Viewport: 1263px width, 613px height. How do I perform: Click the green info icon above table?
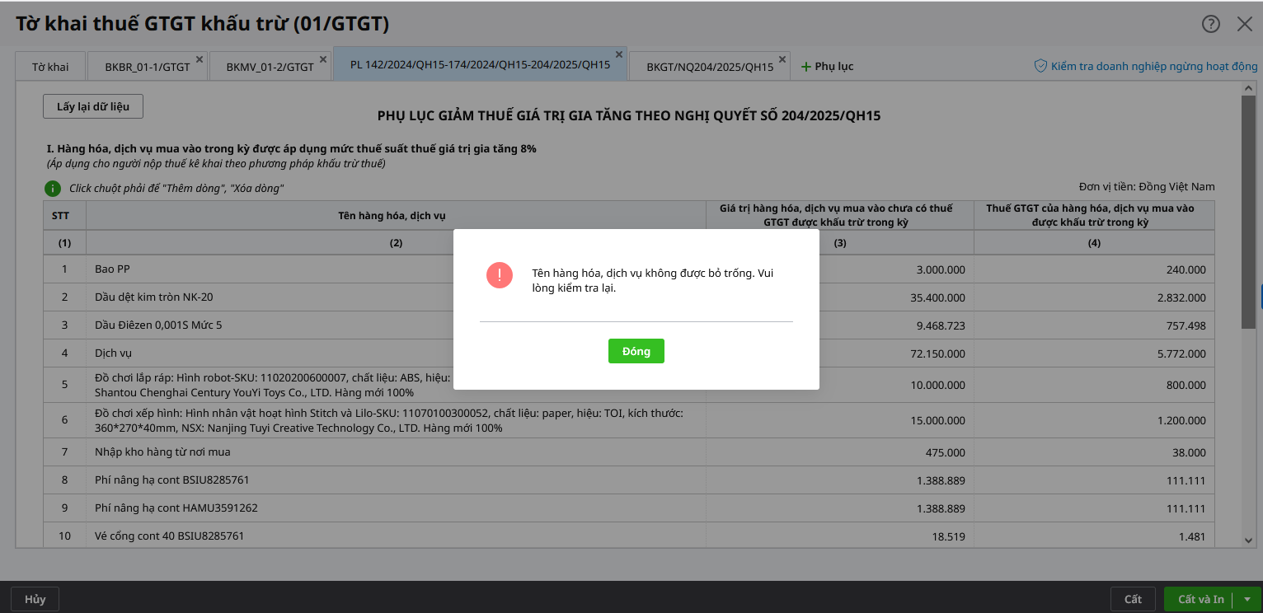click(53, 189)
